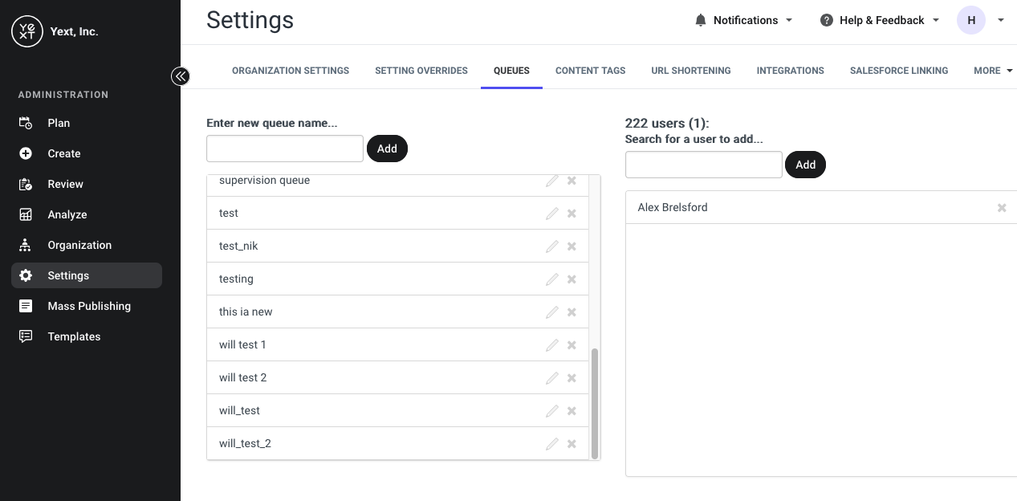Edit the testing queue
The height and width of the screenshot is (501, 1017).
pos(552,279)
